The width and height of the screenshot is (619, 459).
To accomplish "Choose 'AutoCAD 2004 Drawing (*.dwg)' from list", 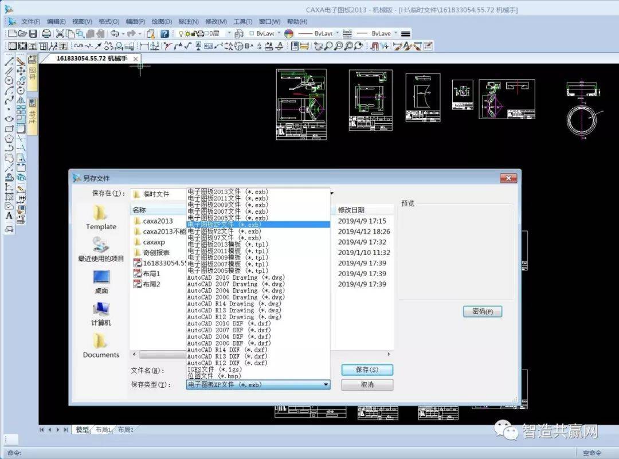I will click(x=236, y=291).
